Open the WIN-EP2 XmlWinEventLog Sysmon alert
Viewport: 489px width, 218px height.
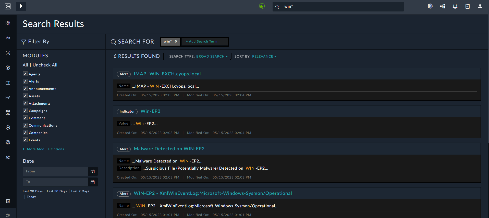(213, 193)
